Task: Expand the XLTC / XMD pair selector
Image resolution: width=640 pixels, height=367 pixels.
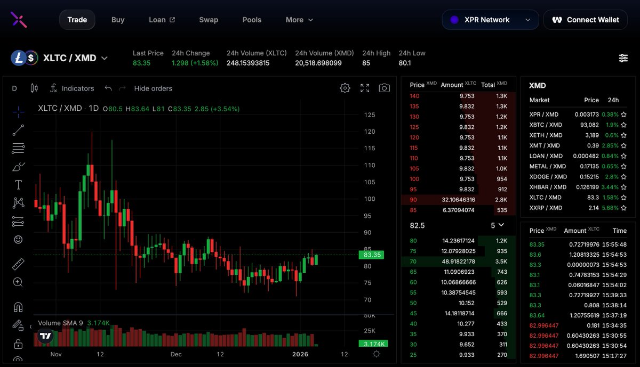Action: 105,58
